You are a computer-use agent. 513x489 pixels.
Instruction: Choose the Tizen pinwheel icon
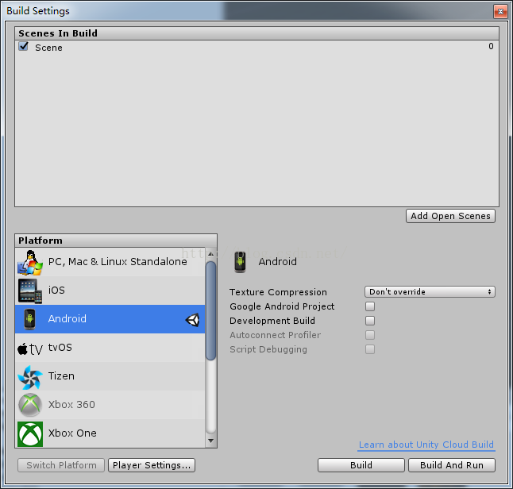tap(30, 377)
